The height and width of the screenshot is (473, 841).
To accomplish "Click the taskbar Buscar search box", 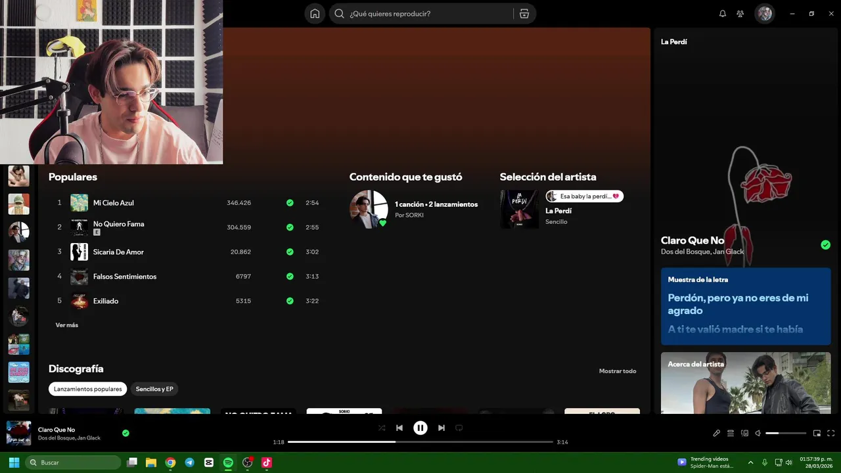I will (x=73, y=462).
